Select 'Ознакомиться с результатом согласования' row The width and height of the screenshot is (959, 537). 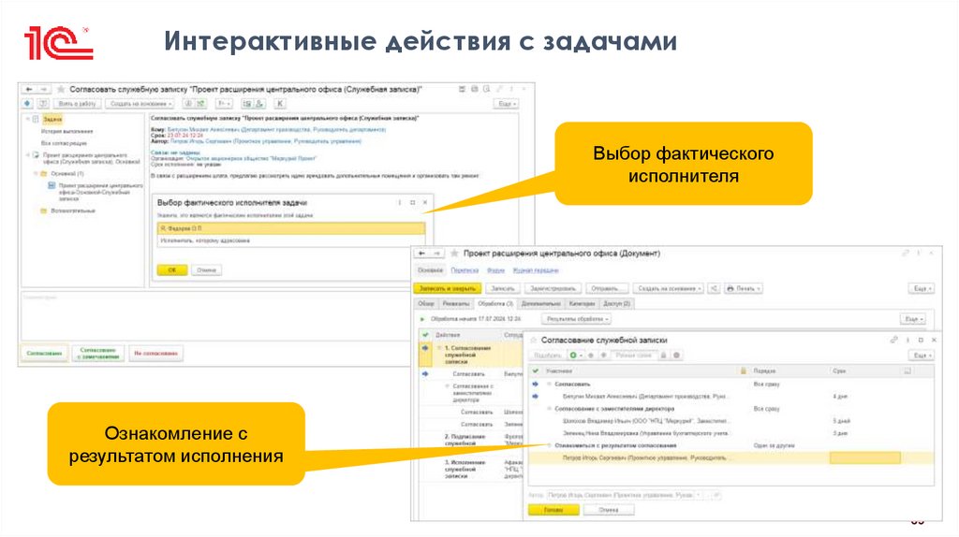730,445
